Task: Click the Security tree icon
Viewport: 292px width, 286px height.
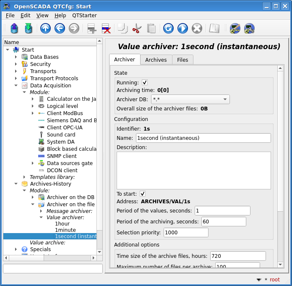Action: (25, 64)
